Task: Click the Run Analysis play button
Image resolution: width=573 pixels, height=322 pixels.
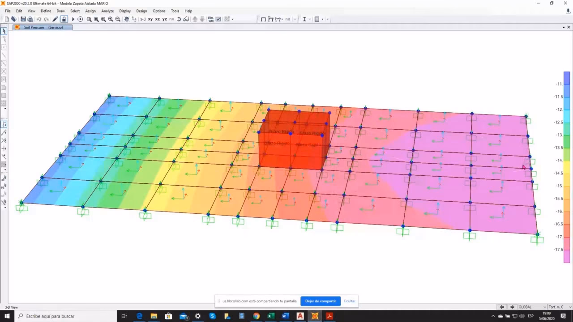Action: [73, 19]
